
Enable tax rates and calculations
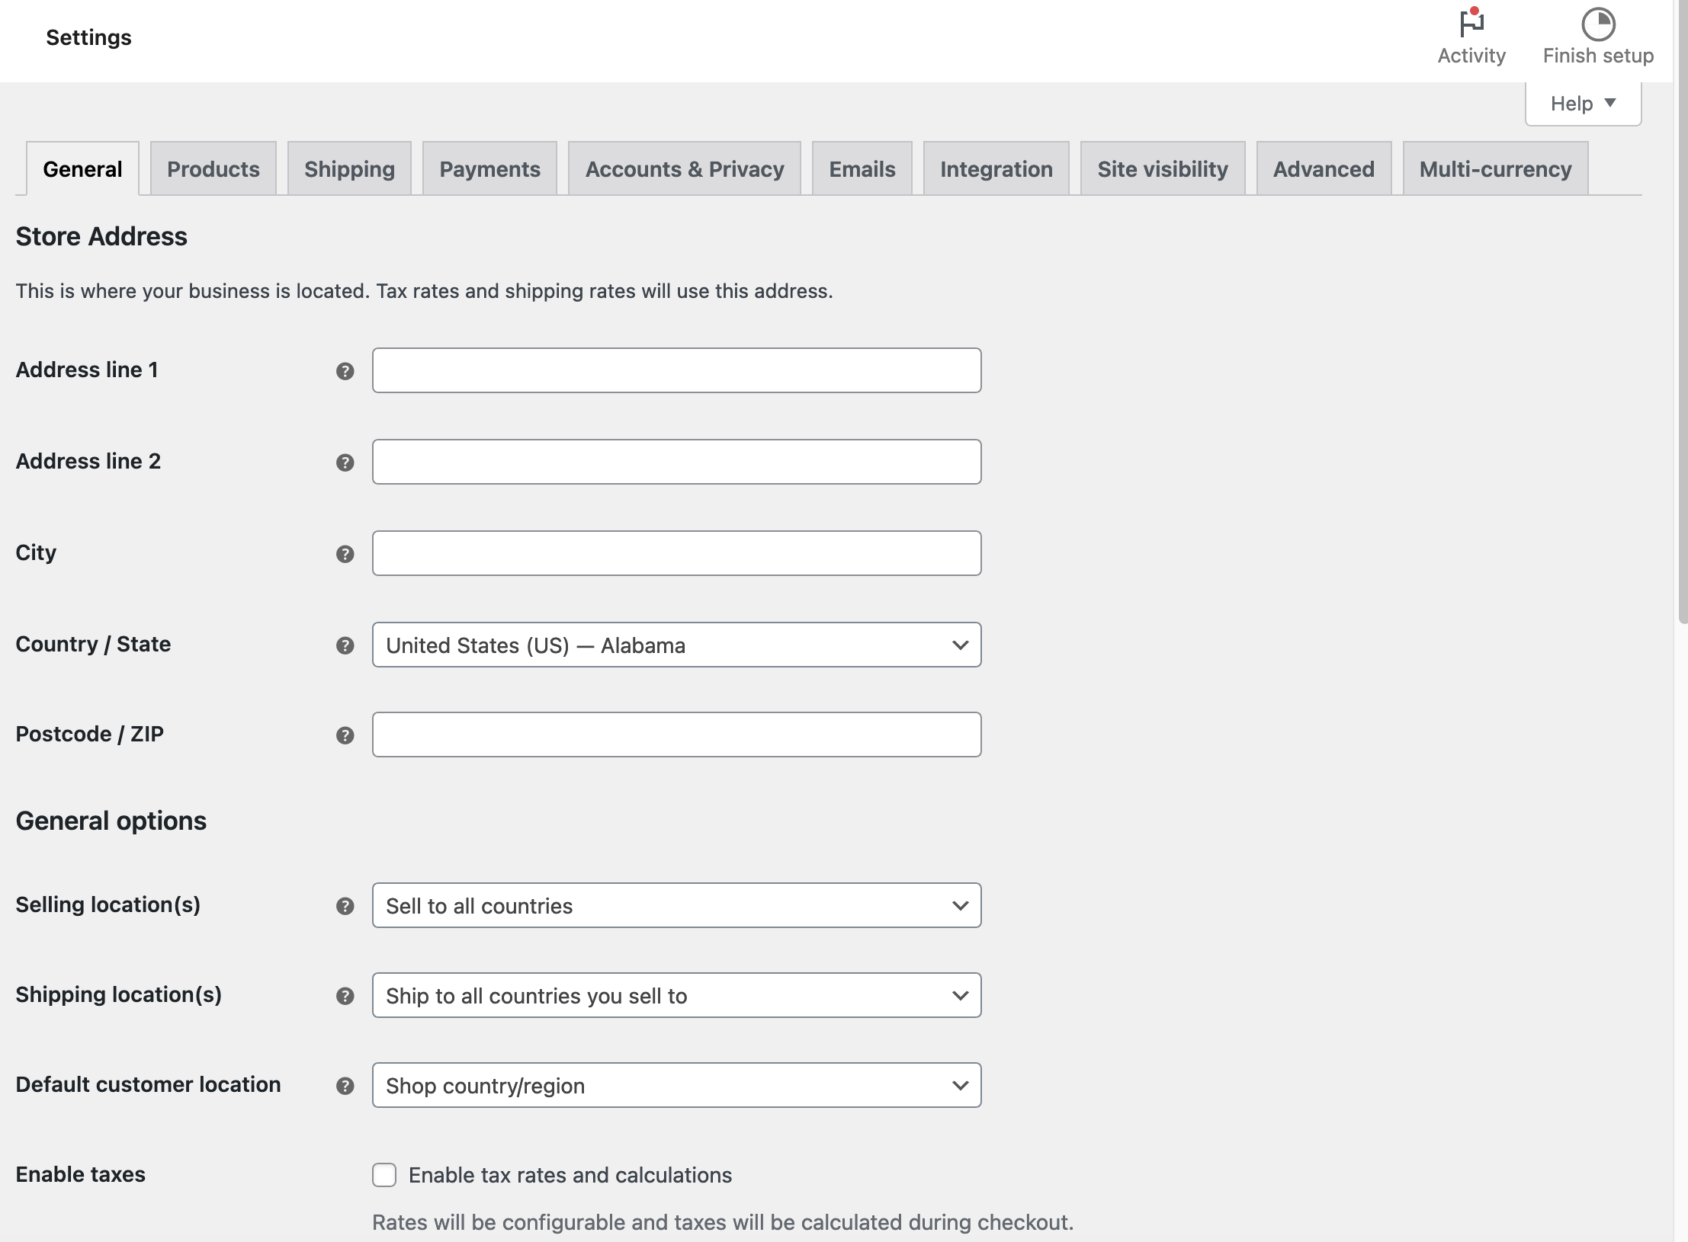(383, 1176)
